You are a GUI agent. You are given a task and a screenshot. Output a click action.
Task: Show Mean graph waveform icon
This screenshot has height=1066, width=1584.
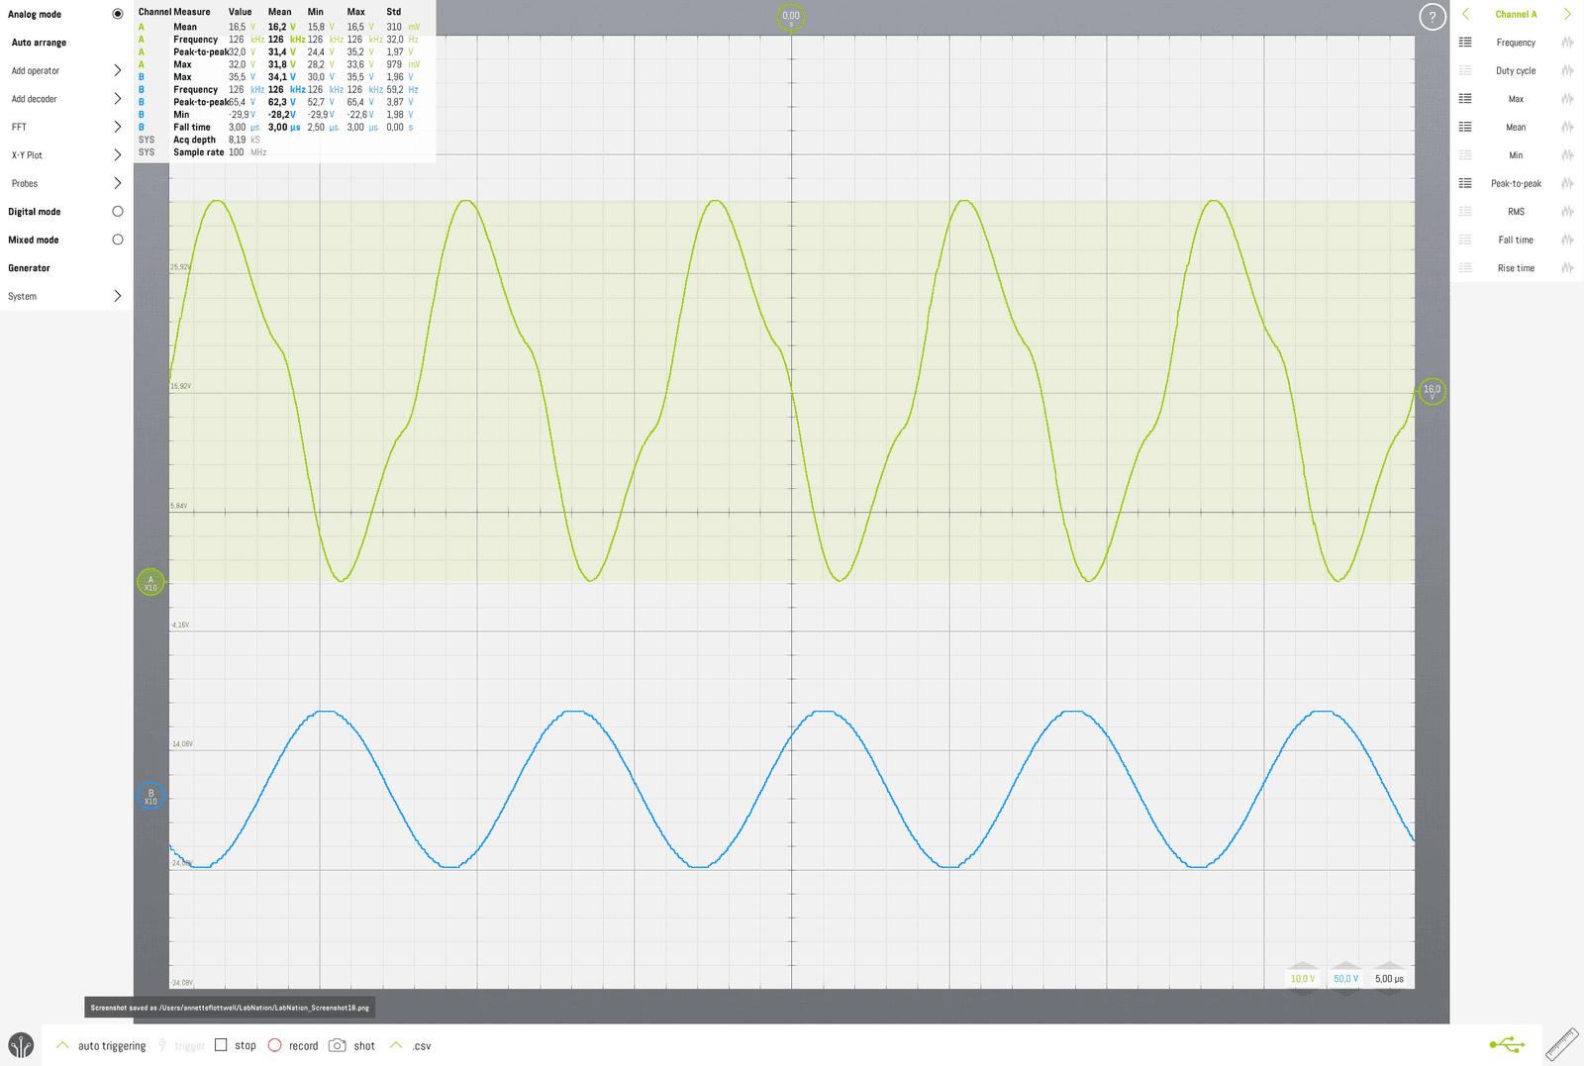point(1567,127)
